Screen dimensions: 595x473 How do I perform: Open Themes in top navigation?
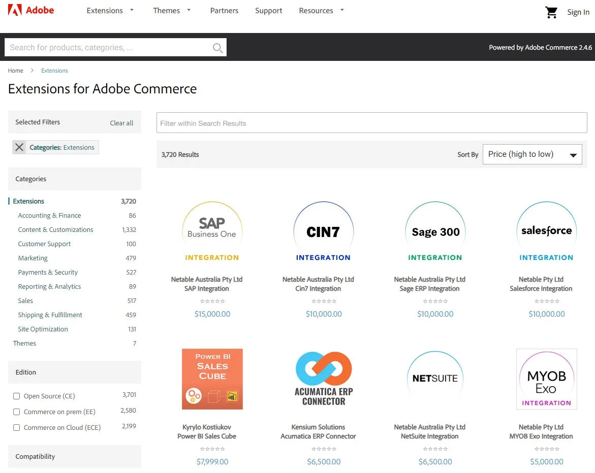tap(166, 11)
